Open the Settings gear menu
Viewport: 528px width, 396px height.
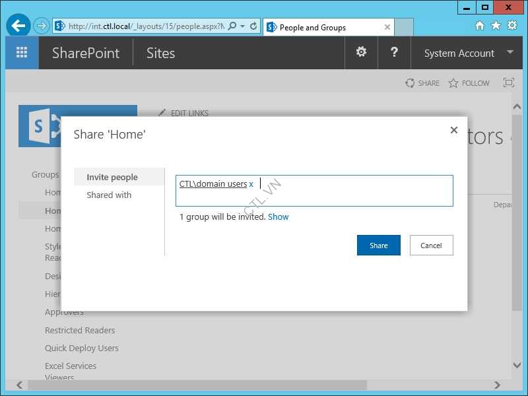click(361, 52)
